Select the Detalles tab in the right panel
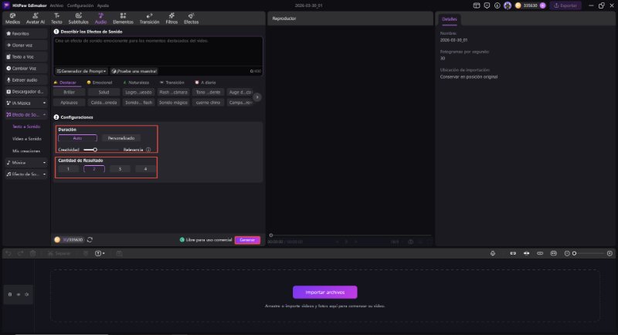618x335 pixels. point(450,19)
